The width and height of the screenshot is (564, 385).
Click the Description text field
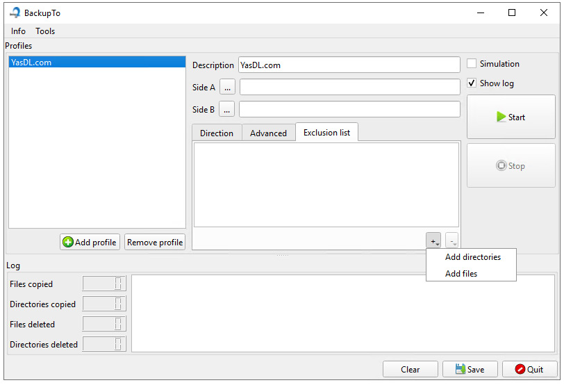[x=349, y=65]
